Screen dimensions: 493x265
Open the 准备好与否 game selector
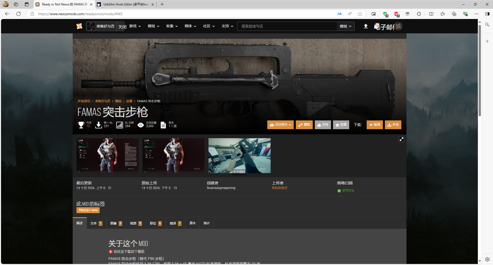click(101, 26)
